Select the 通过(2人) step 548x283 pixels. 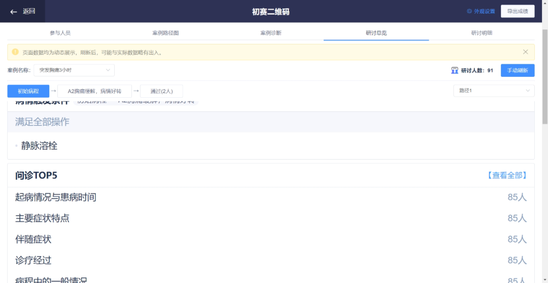tap(161, 91)
